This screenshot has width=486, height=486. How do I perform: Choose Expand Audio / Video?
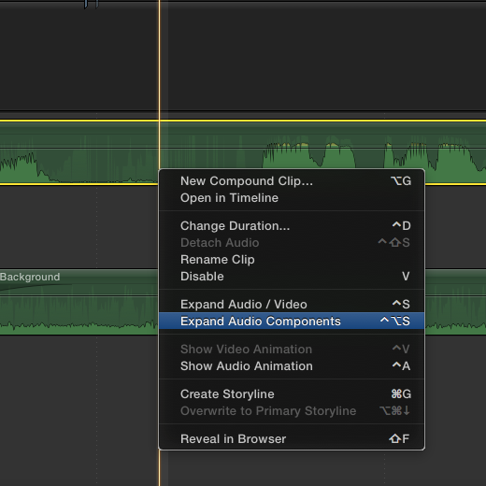(292, 305)
